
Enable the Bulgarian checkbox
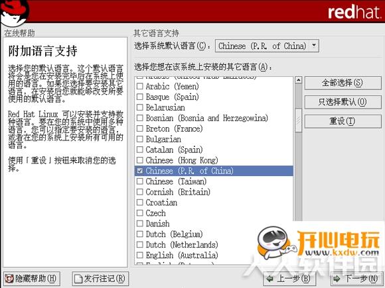(x=139, y=139)
